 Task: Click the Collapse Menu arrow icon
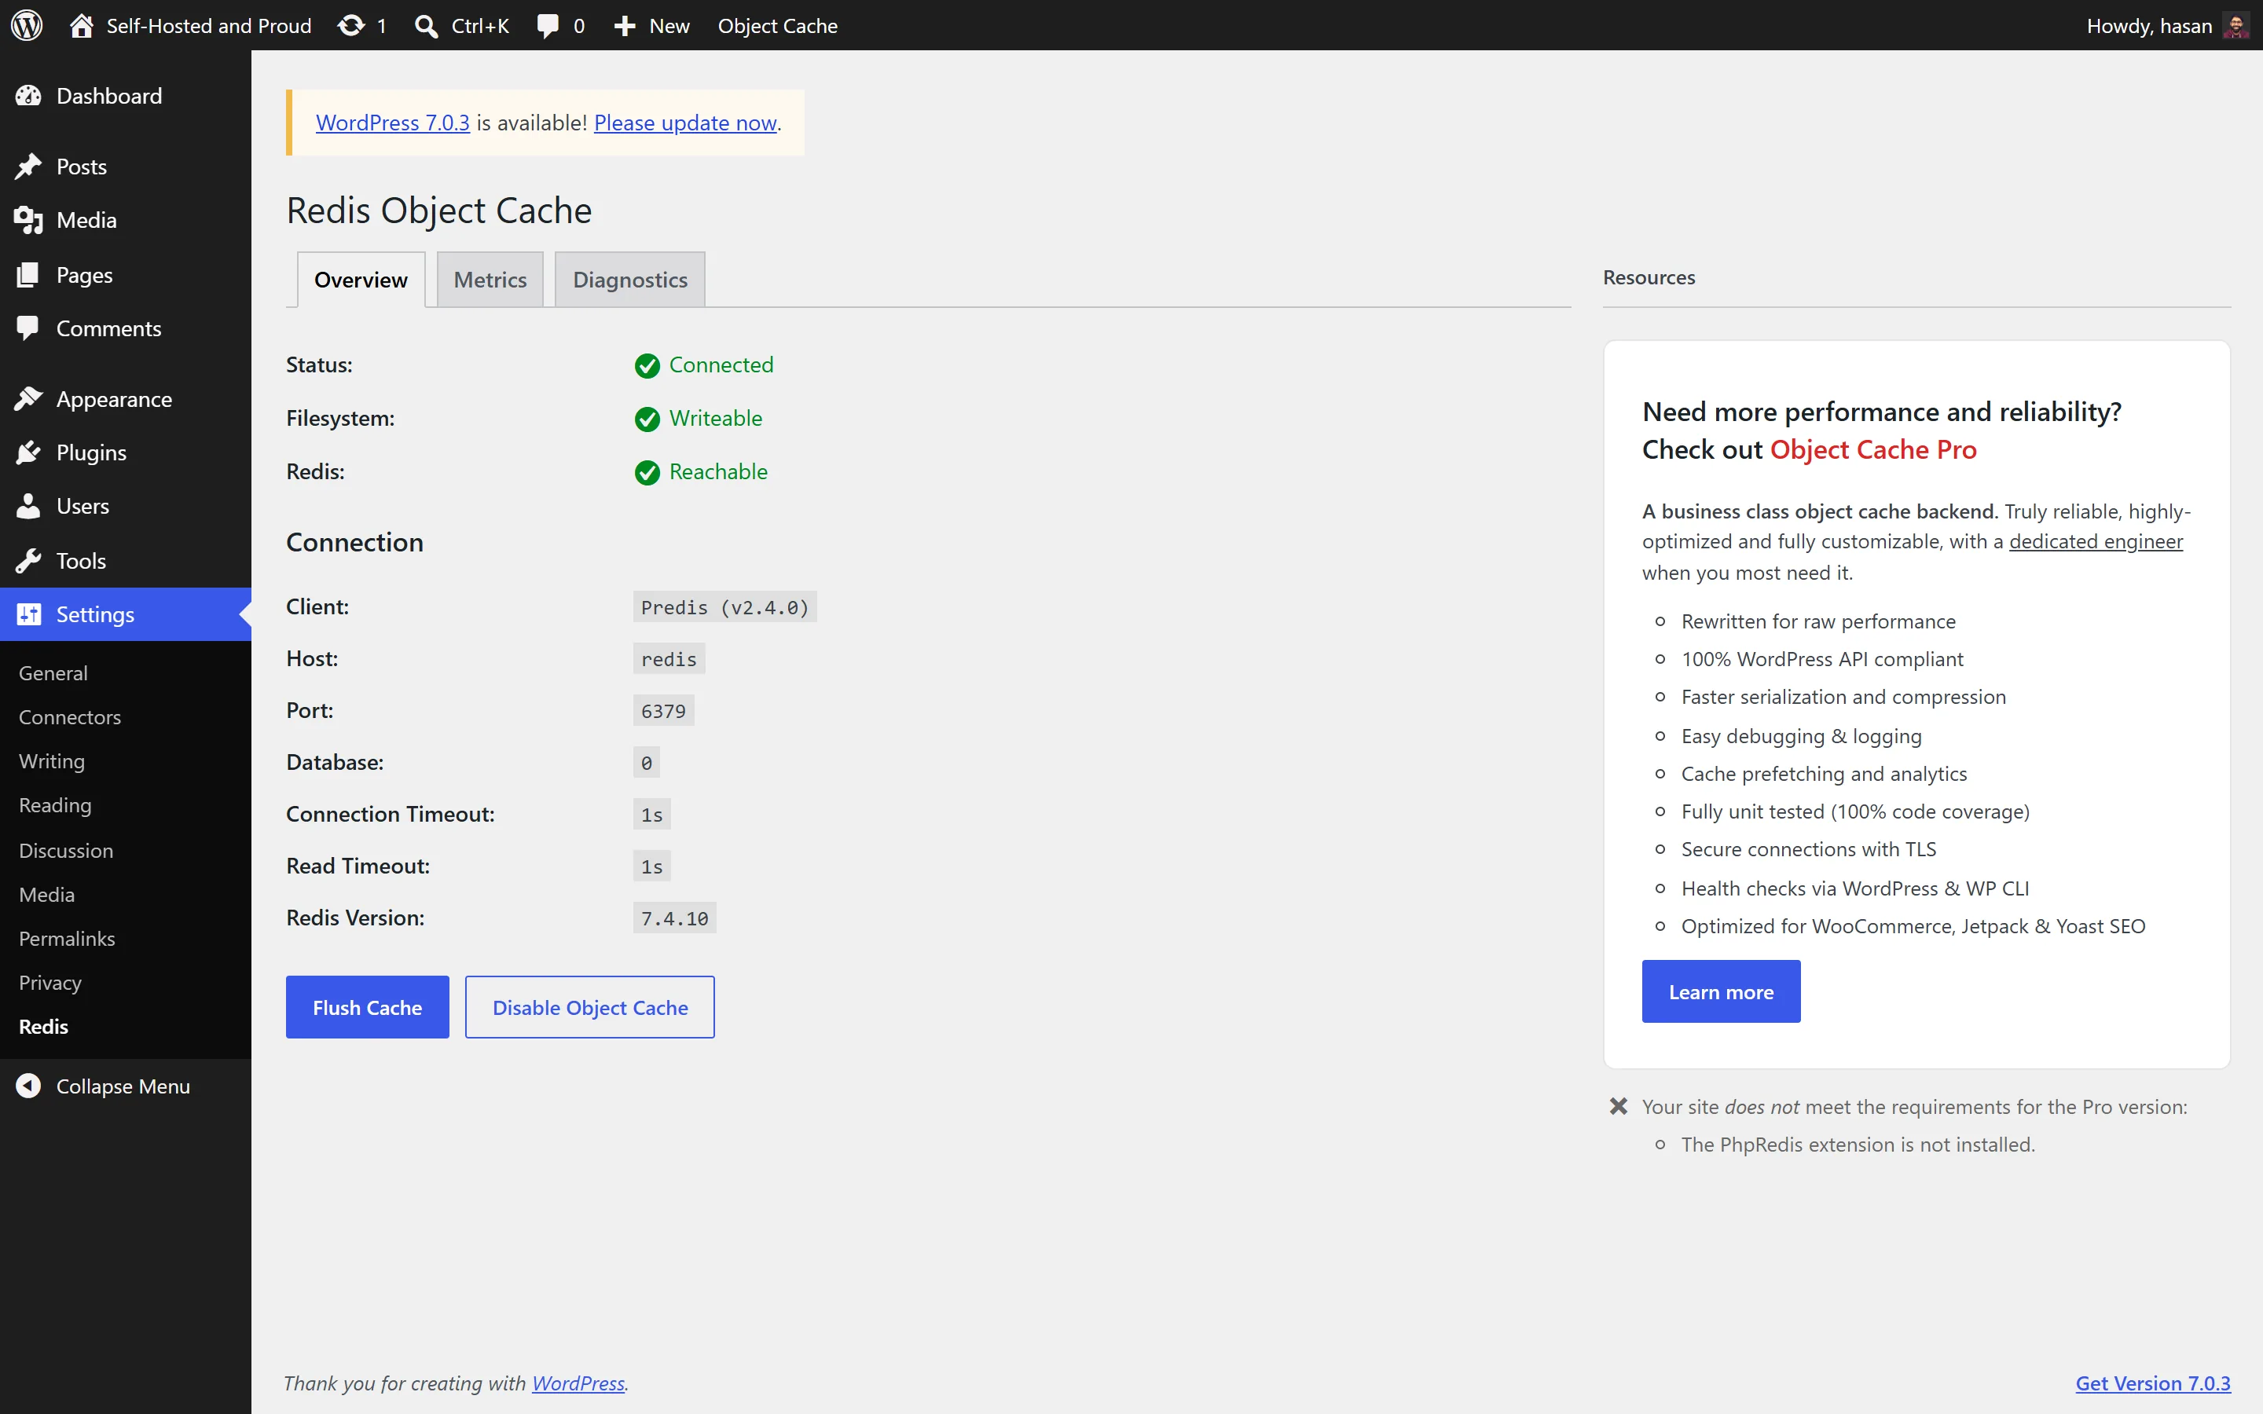click(28, 1086)
